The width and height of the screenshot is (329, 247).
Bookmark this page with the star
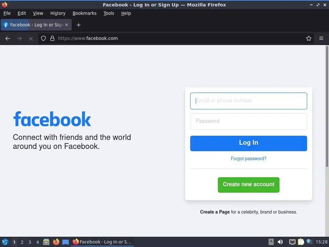[x=309, y=39]
